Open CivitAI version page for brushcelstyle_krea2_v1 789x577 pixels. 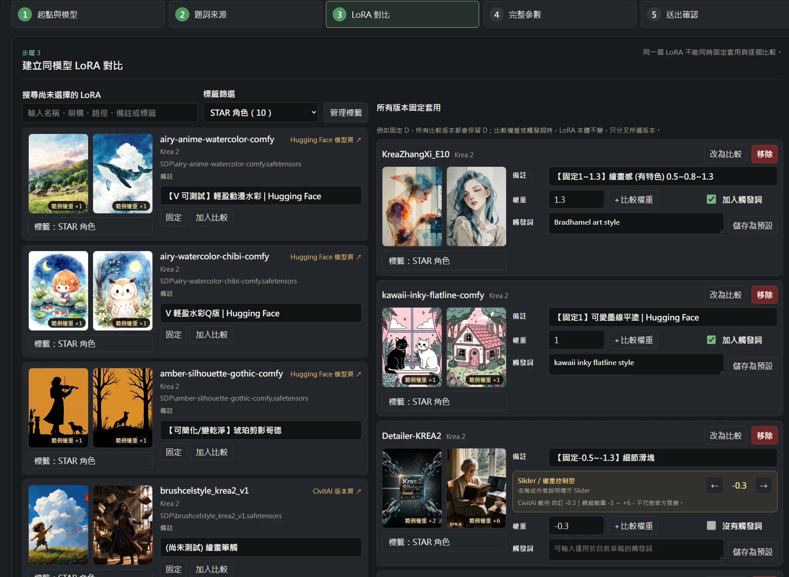click(337, 491)
